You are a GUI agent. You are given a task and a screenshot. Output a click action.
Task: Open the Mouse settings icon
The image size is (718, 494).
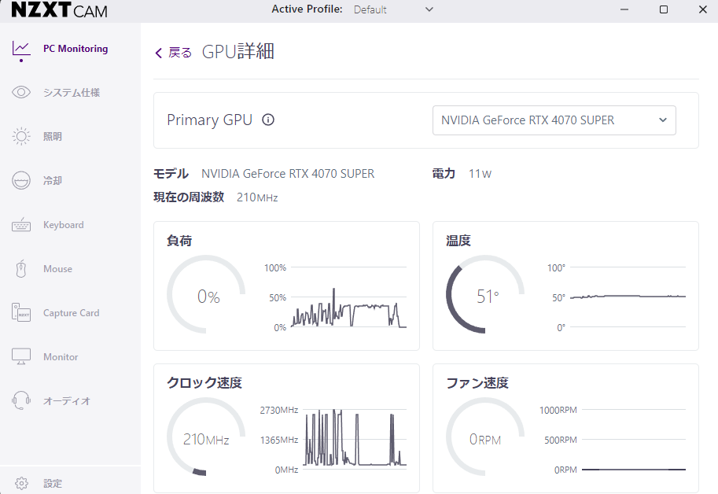click(21, 268)
